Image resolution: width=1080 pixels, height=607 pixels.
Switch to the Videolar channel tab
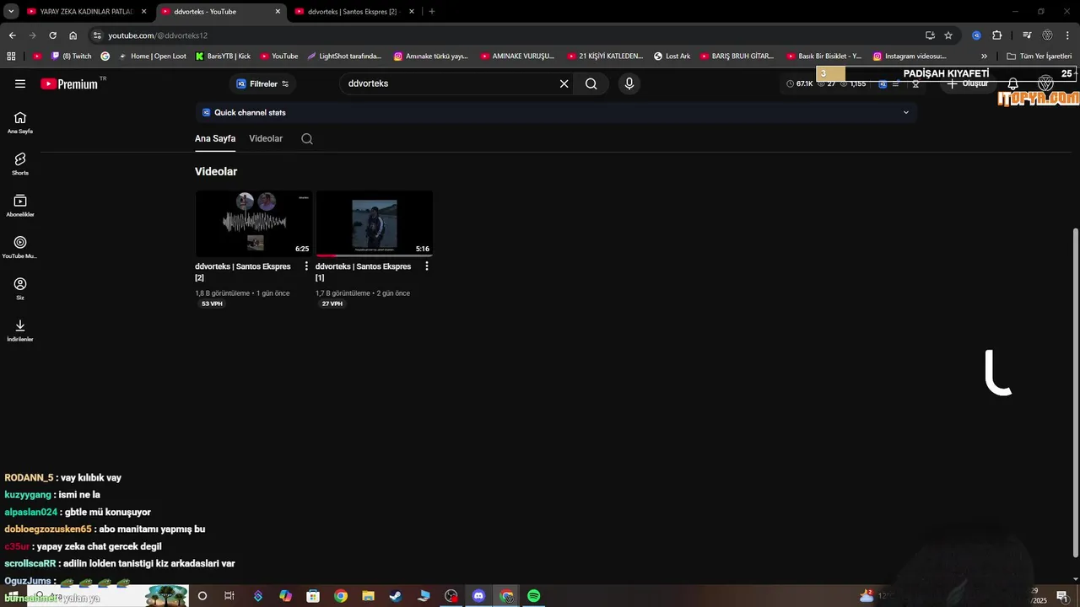click(266, 139)
